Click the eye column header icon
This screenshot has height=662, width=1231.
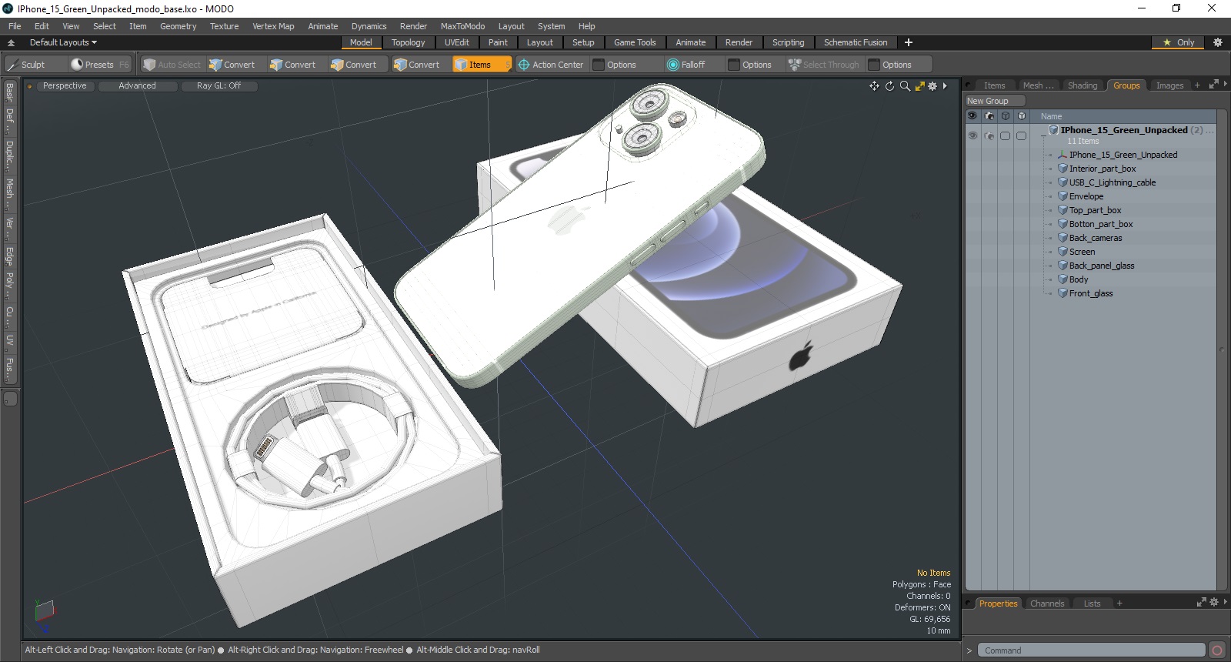click(972, 116)
